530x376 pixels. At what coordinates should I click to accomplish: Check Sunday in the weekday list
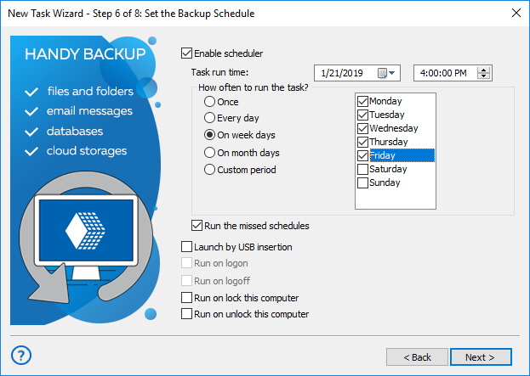click(363, 182)
